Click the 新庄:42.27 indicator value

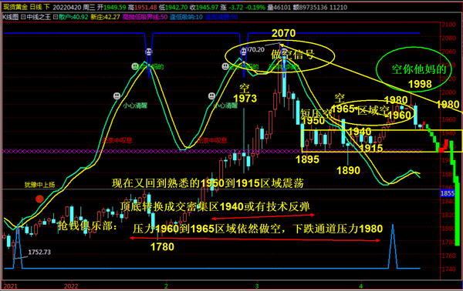(105, 17)
